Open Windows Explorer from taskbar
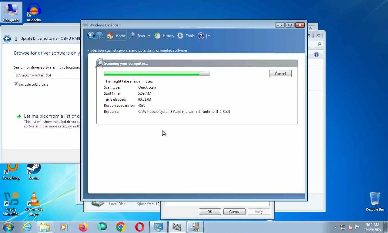This screenshot has width=388, height=233. click(x=45, y=227)
